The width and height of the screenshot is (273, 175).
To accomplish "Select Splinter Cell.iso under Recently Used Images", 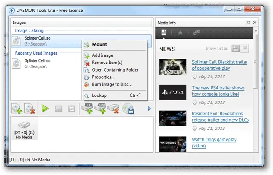I will 46,63.
